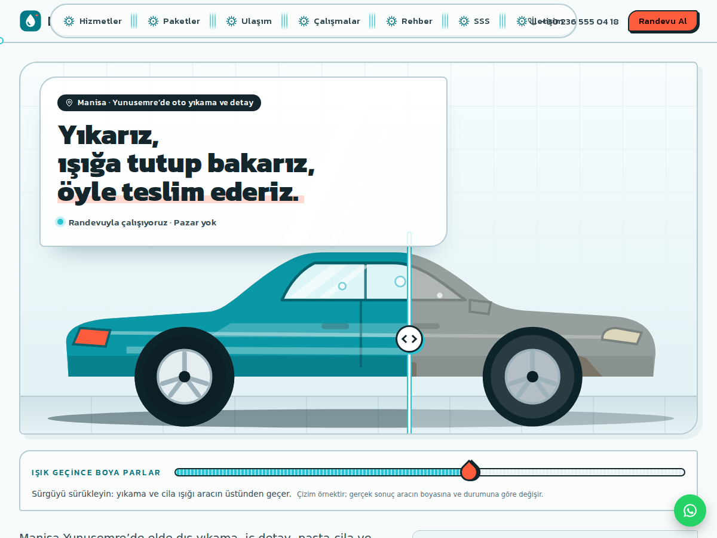
Task: Click the 'ışığa tutup bakarız,' headline line
Action: click(186, 163)
